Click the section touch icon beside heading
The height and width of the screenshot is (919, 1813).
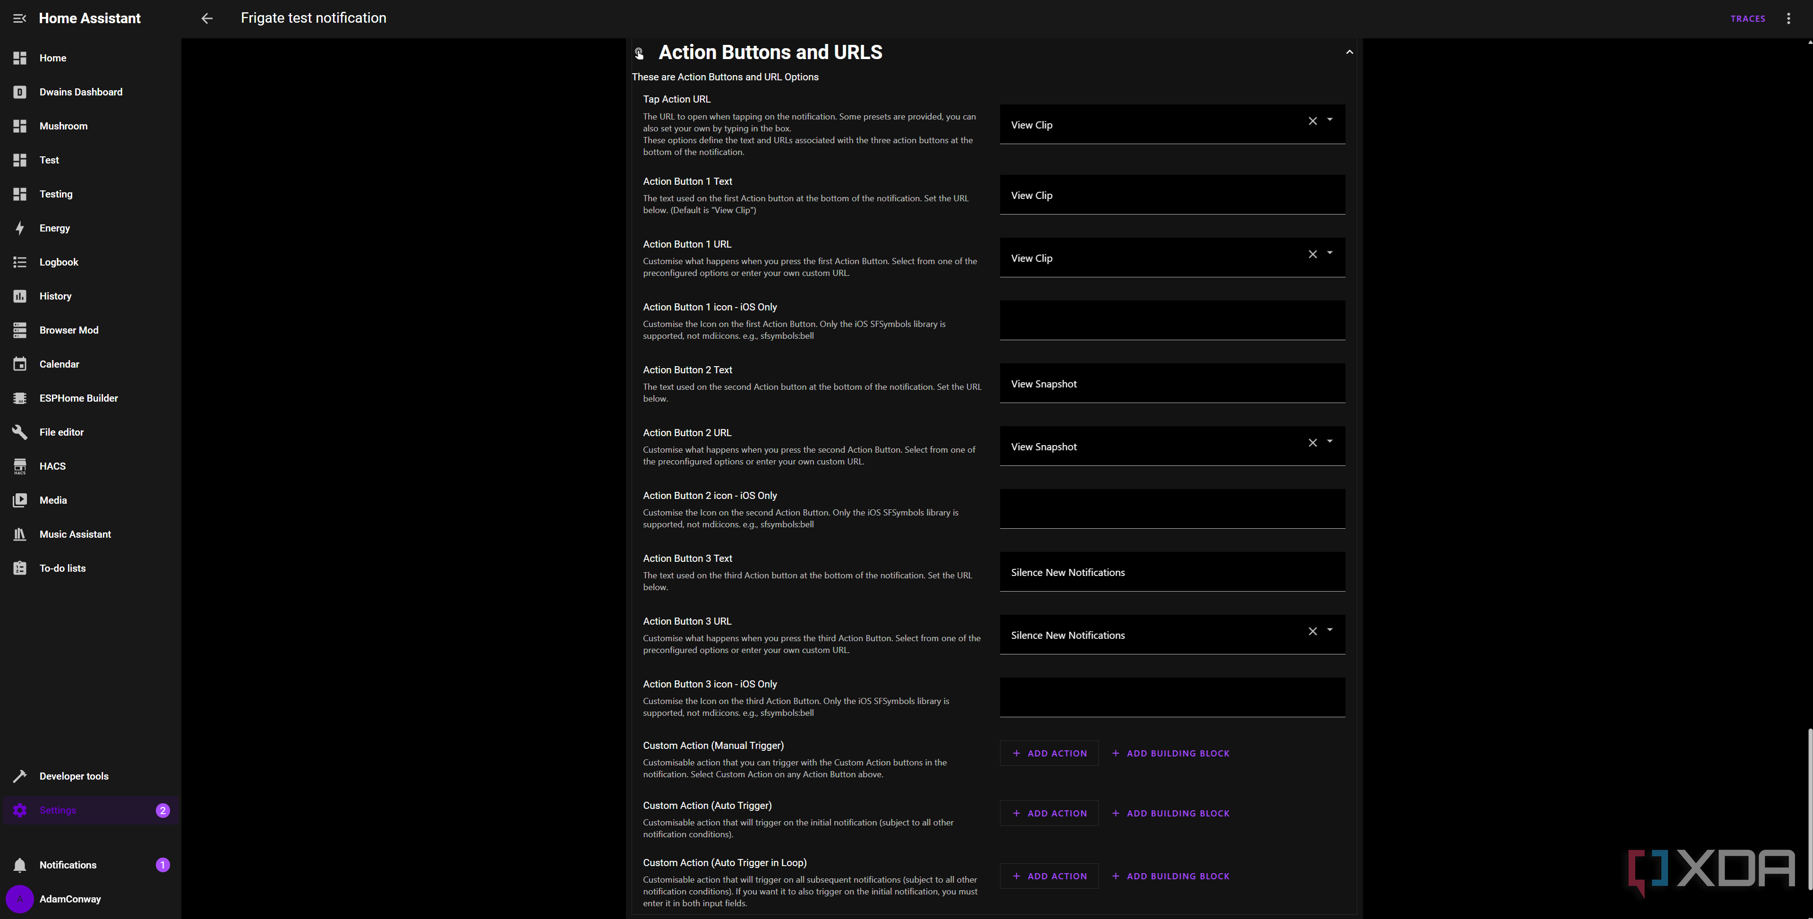pos(639,53)
